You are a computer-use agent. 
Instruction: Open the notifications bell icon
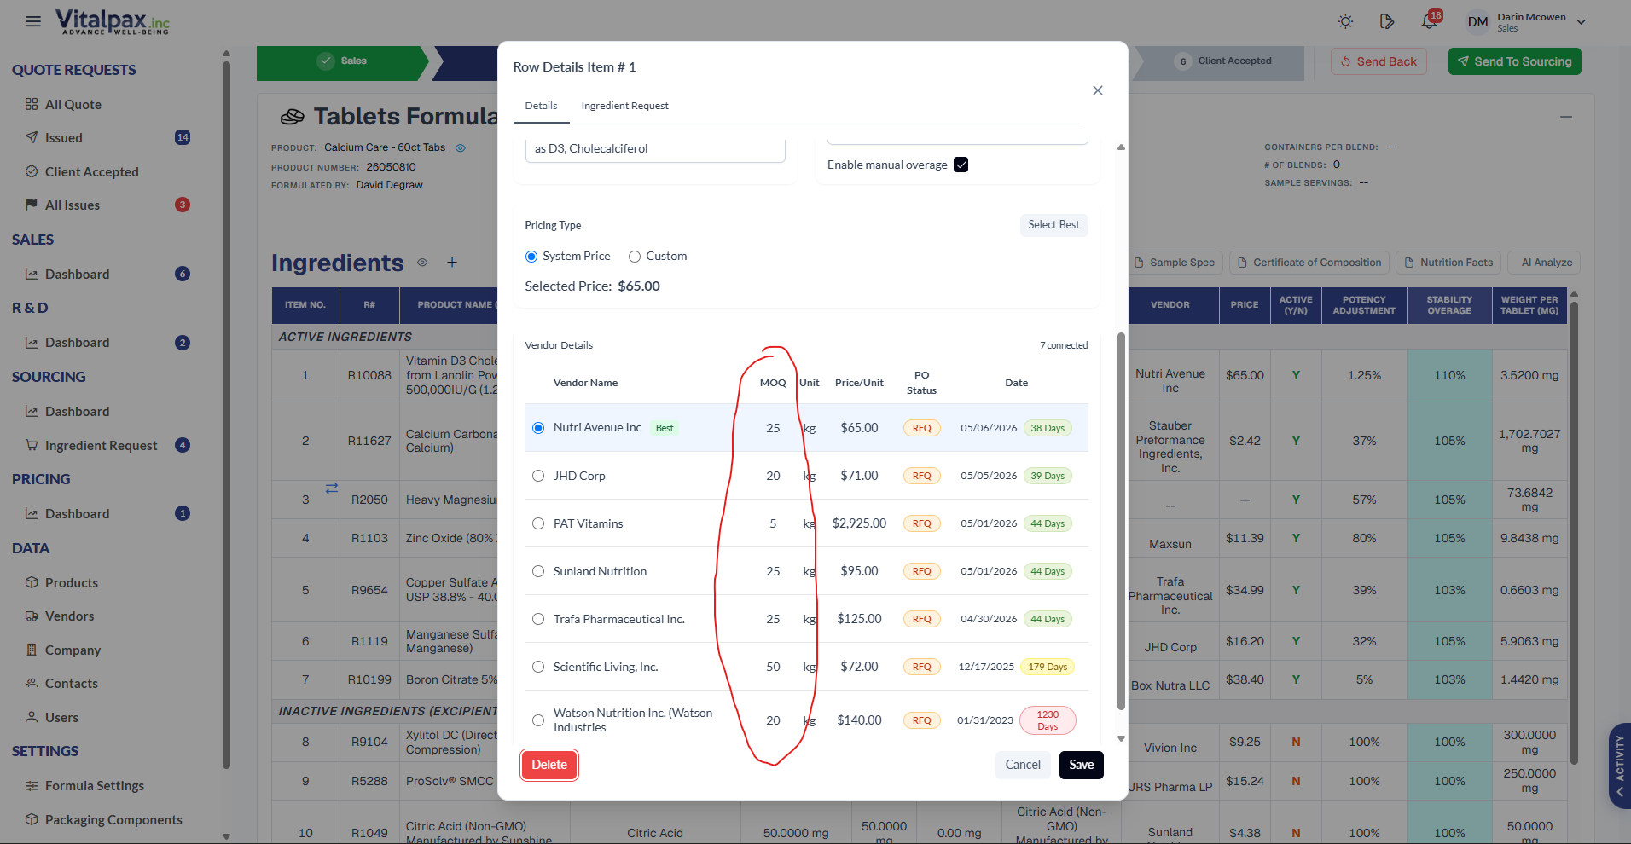click(1429, 21)
